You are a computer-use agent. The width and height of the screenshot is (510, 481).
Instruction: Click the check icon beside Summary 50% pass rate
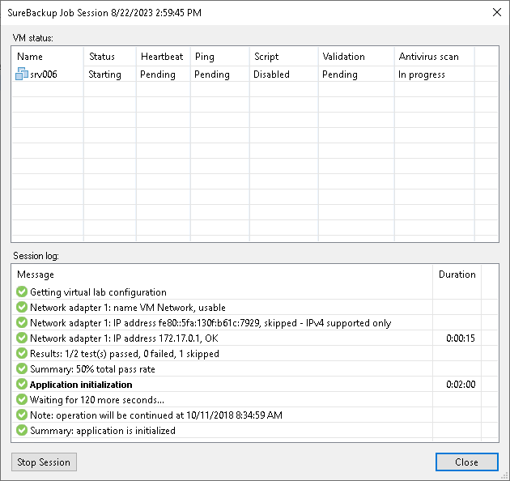22,368
